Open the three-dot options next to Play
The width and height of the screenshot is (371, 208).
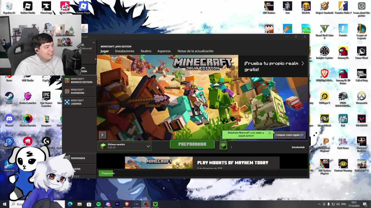pyautogui.click(x=231, y=147)
